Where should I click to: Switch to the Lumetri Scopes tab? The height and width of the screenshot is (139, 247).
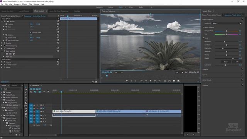24,11
